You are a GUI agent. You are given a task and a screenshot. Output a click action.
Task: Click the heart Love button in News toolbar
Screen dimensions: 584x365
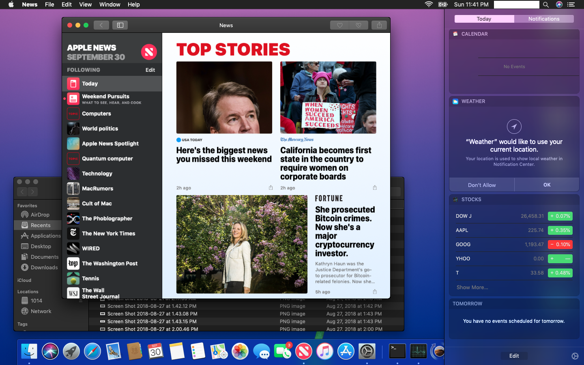tap(339, 25)
